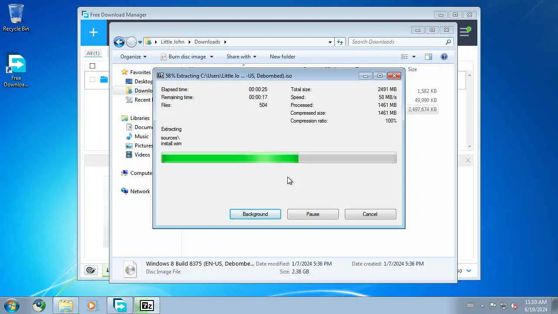
Task: Cancel the 7-Zip extraction
Action: [370, 214]
